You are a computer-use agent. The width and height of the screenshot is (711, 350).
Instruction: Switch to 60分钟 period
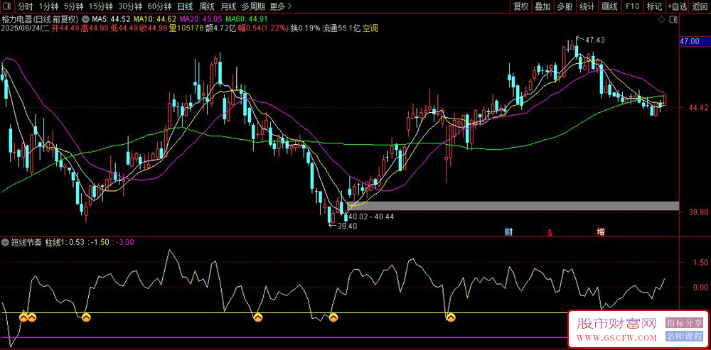[x=159, y=6]
